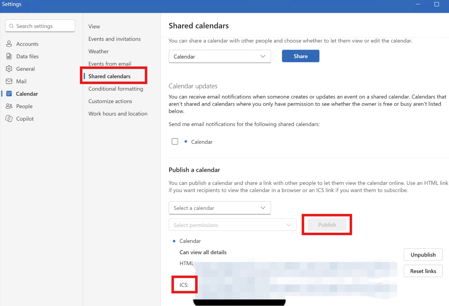This screenshot has width=449, height=306.
Task: Go to Mail settings label
Action: 21,81
